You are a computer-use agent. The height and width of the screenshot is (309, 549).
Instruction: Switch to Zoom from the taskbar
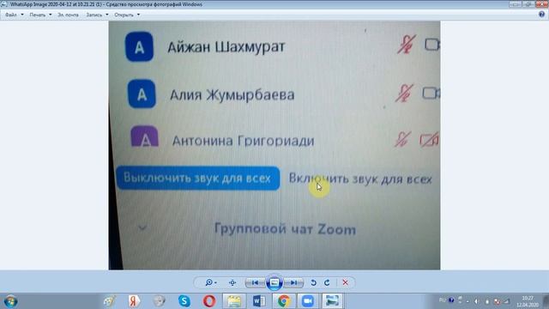(x=308, y=301)
